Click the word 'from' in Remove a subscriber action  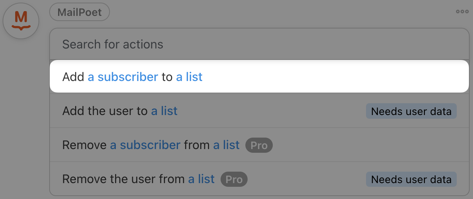(x=197, y=145)
